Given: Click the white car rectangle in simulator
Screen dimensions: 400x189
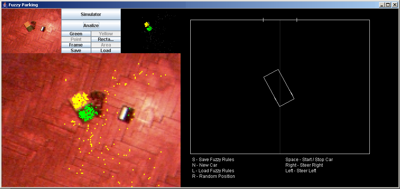Looking at the screenshot, I should coord(279,88).
